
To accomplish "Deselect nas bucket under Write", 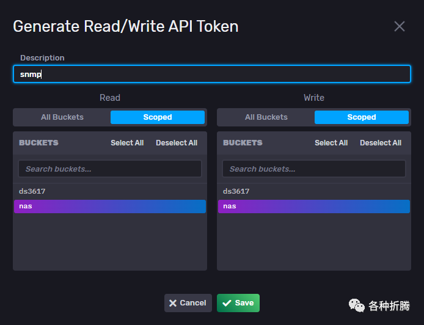I will pos(314,206).
